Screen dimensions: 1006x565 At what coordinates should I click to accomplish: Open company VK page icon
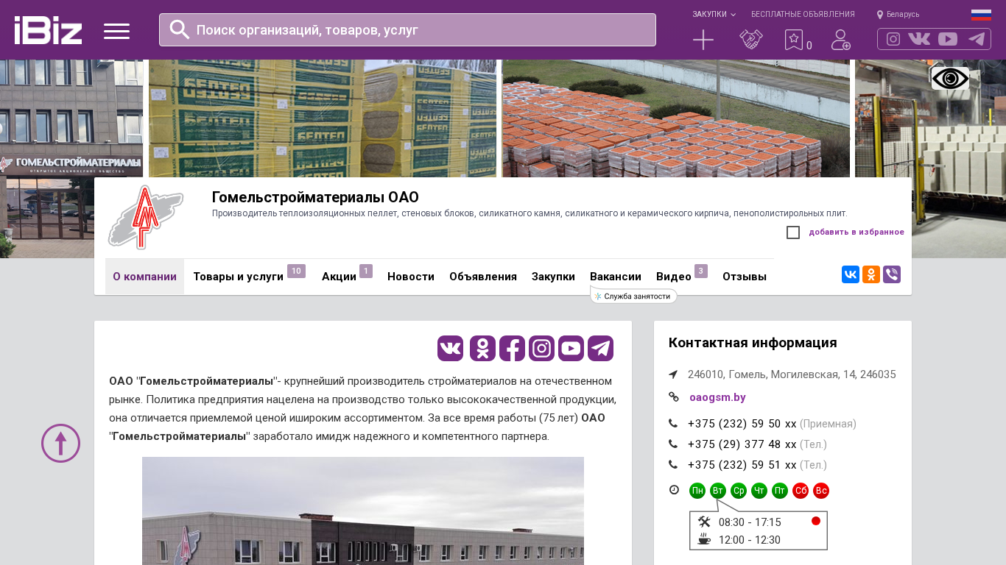click(x=451, y=349)
